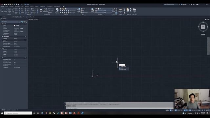Open the Insert block tool
Viewport: 210px width, 118px height.
point(79,10)
